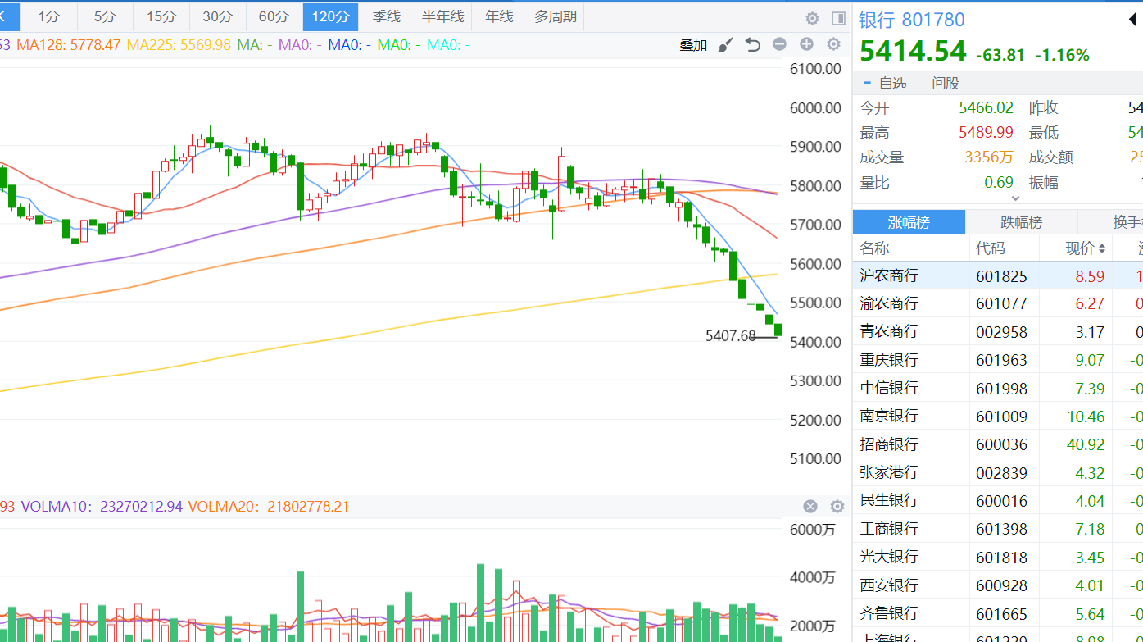Open top toolbar settings gear above chart
Image resolution: width=1143 pixels, height=642 pixels.
812,18
